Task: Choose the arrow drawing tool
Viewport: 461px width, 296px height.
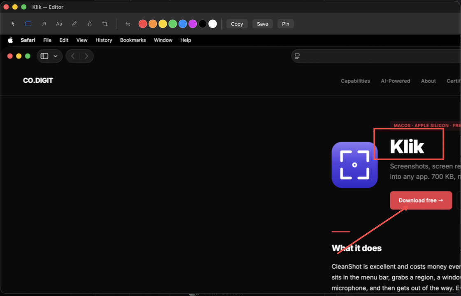Action: 44,24
